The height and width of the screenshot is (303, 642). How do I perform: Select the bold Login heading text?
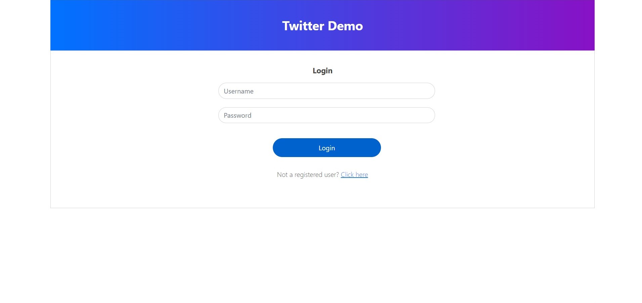tap(323, 71)
